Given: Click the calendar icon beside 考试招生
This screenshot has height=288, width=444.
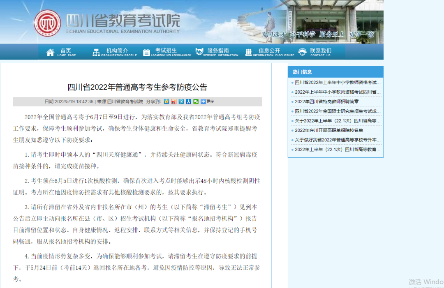Looking at the screenshot, I should coord(146,51).
